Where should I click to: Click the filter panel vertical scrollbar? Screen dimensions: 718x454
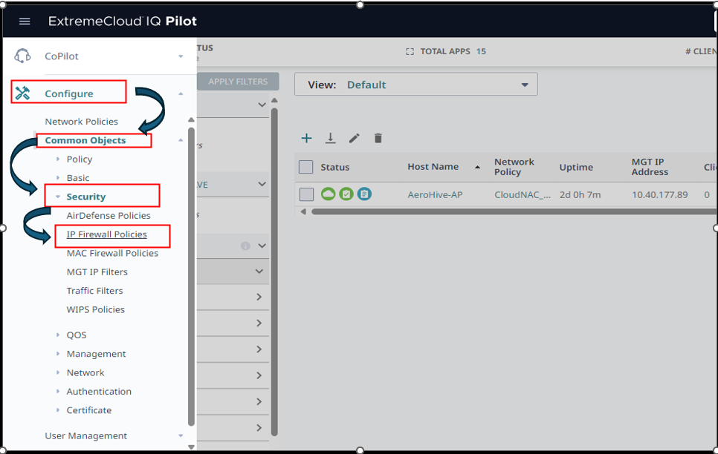[x=274, y=272]
